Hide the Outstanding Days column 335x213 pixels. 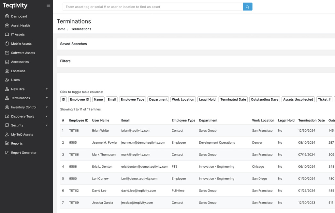pyautogui.click(x=264, y=100)
